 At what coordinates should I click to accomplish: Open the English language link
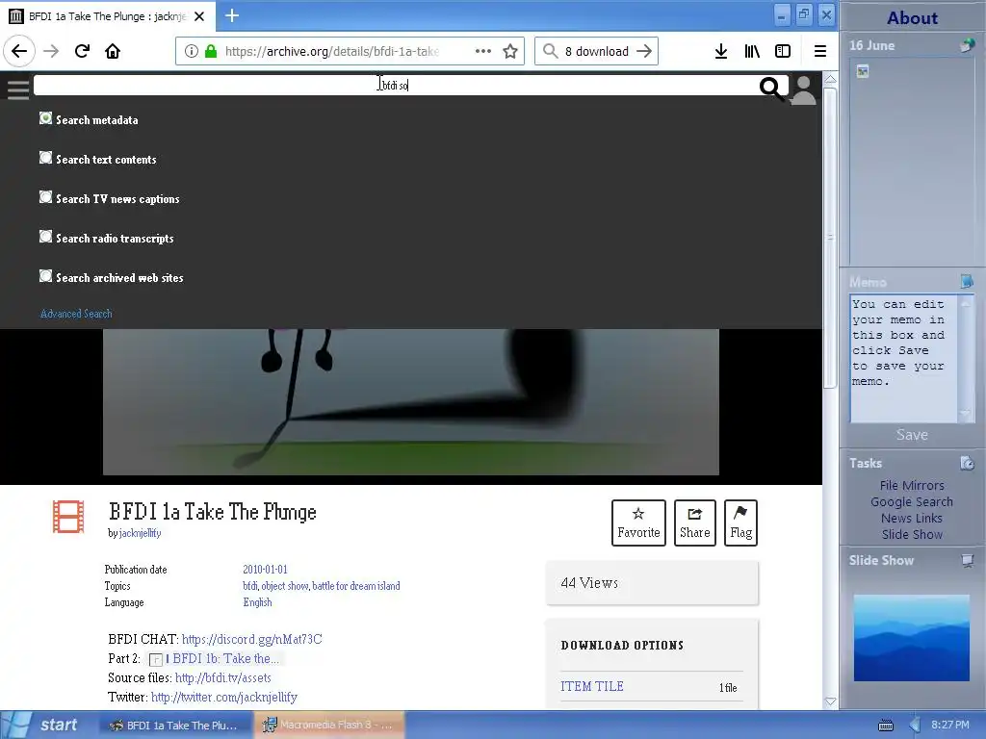(258, 602)
